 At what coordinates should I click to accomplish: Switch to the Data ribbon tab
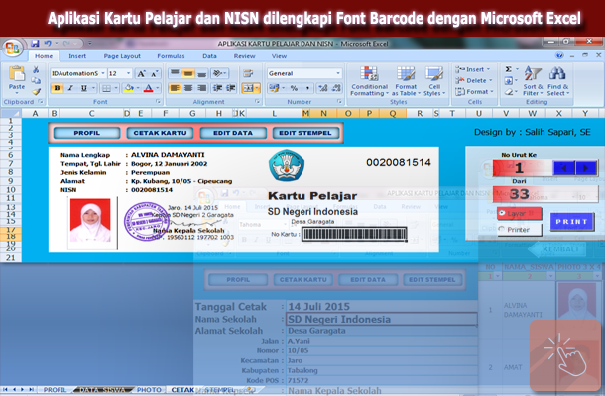[209, 56]
